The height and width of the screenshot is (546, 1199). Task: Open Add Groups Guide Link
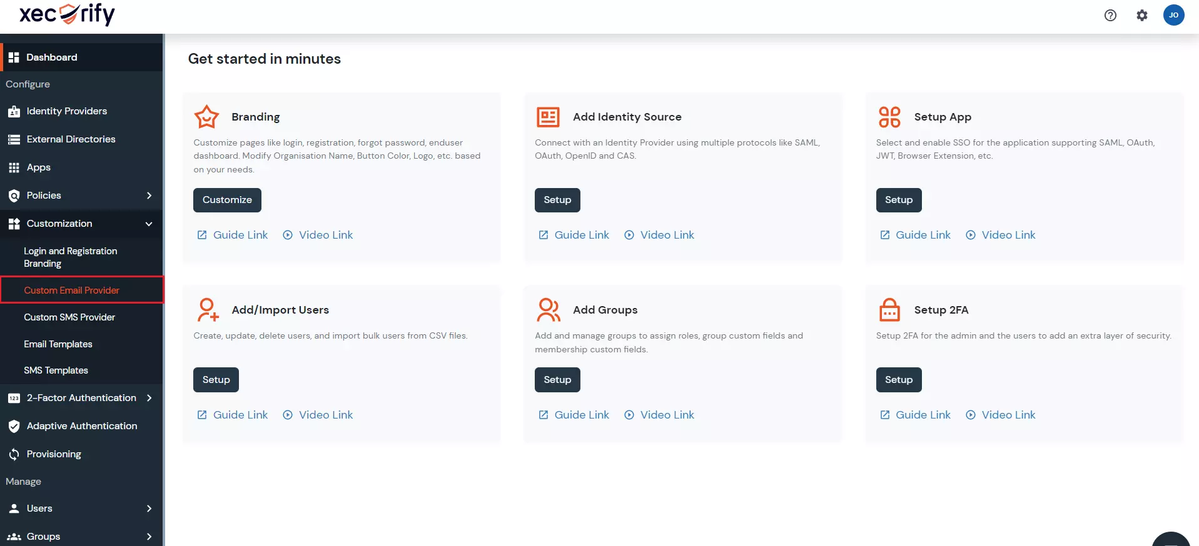(x=574, y=415)
